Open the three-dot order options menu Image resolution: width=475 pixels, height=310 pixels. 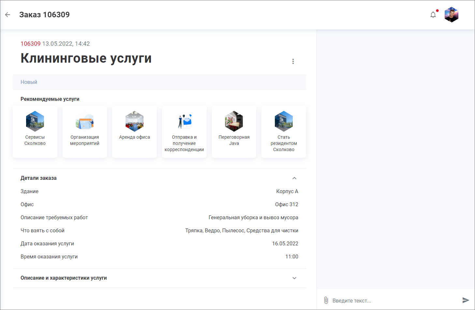(x=293, y=61)
